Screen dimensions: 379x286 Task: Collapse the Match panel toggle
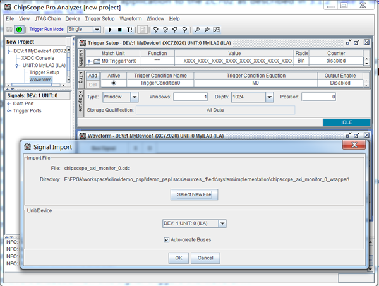click(x=81, y=51)
